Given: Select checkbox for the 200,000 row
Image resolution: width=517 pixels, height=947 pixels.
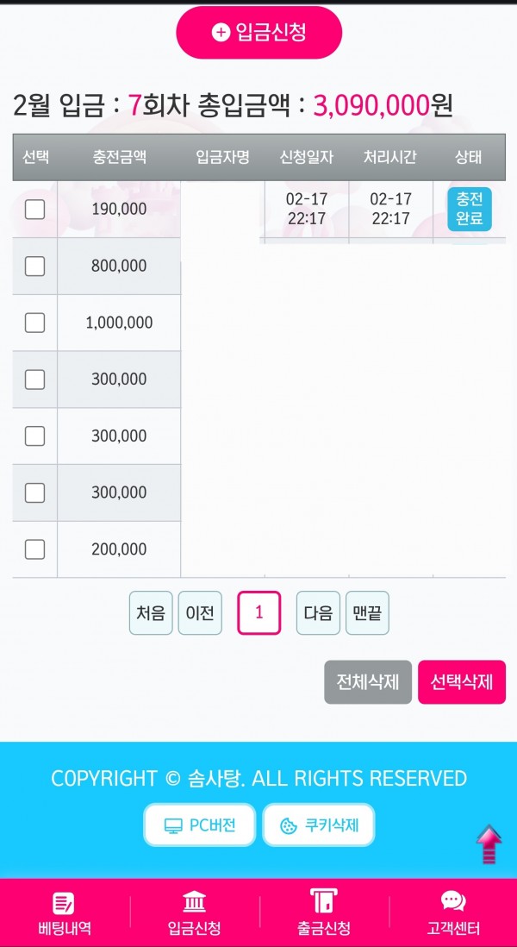Looking at the screenshot, I should (x=35, y=549).
